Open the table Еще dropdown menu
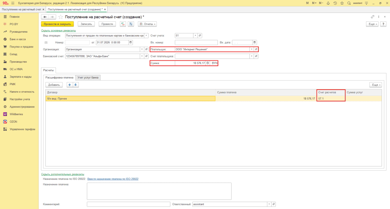 pos(376,85)
